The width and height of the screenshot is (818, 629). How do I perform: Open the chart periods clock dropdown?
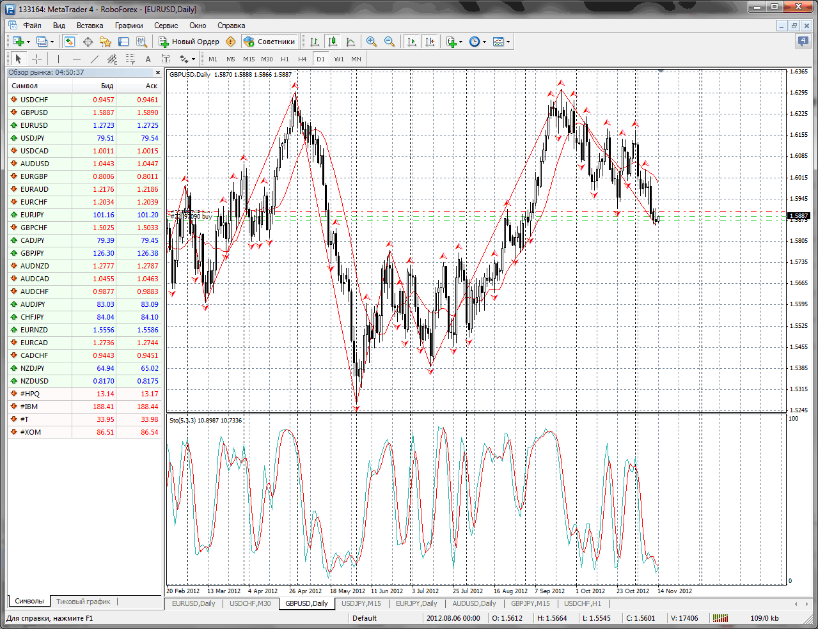click(x=478, y=42)
